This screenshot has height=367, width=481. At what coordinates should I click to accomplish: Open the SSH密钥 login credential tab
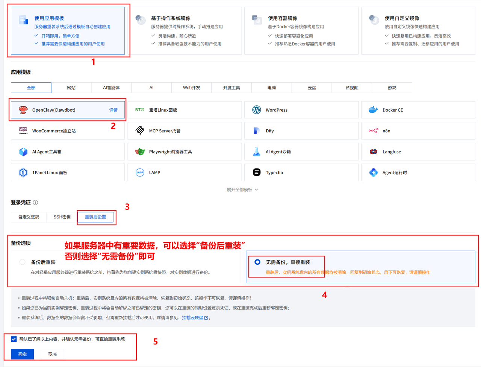(61, 217)
